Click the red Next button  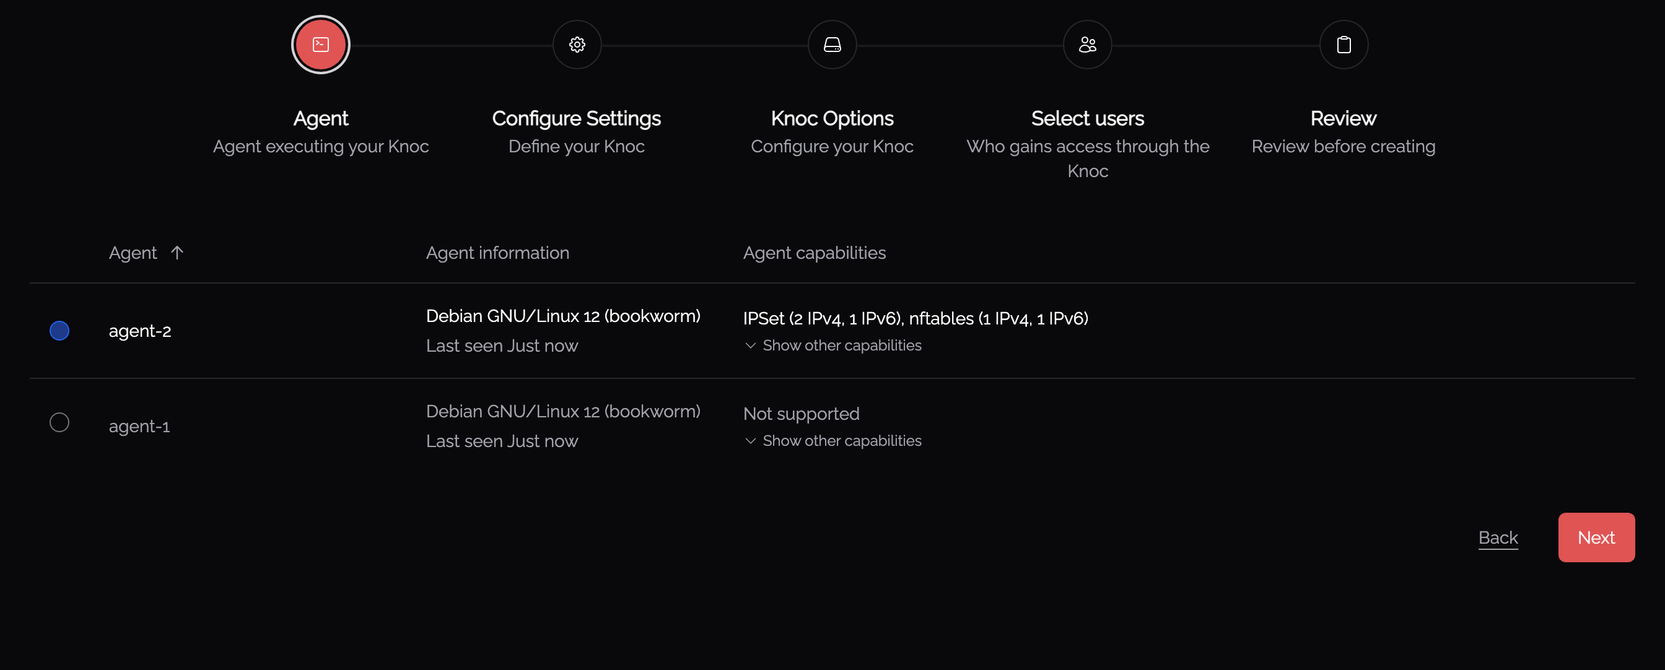point(1596,537)
